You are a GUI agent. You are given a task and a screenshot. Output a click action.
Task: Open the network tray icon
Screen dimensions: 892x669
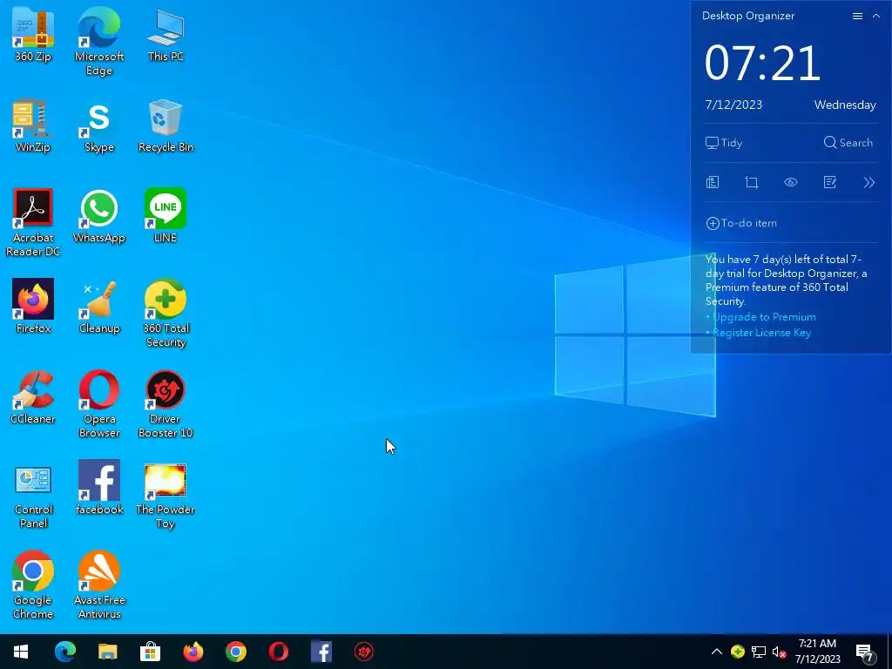point(759,652)
